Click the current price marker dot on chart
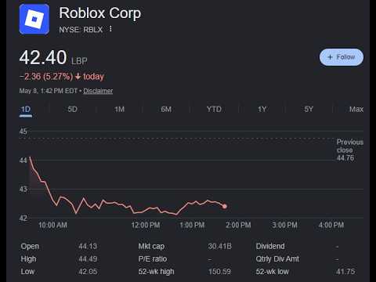The width and height of the screenshot is (376, 282). coord(225,206)
